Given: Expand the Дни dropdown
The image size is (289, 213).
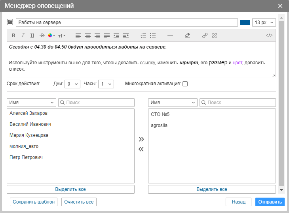Looking at the screenshot, I should [73, 84].
